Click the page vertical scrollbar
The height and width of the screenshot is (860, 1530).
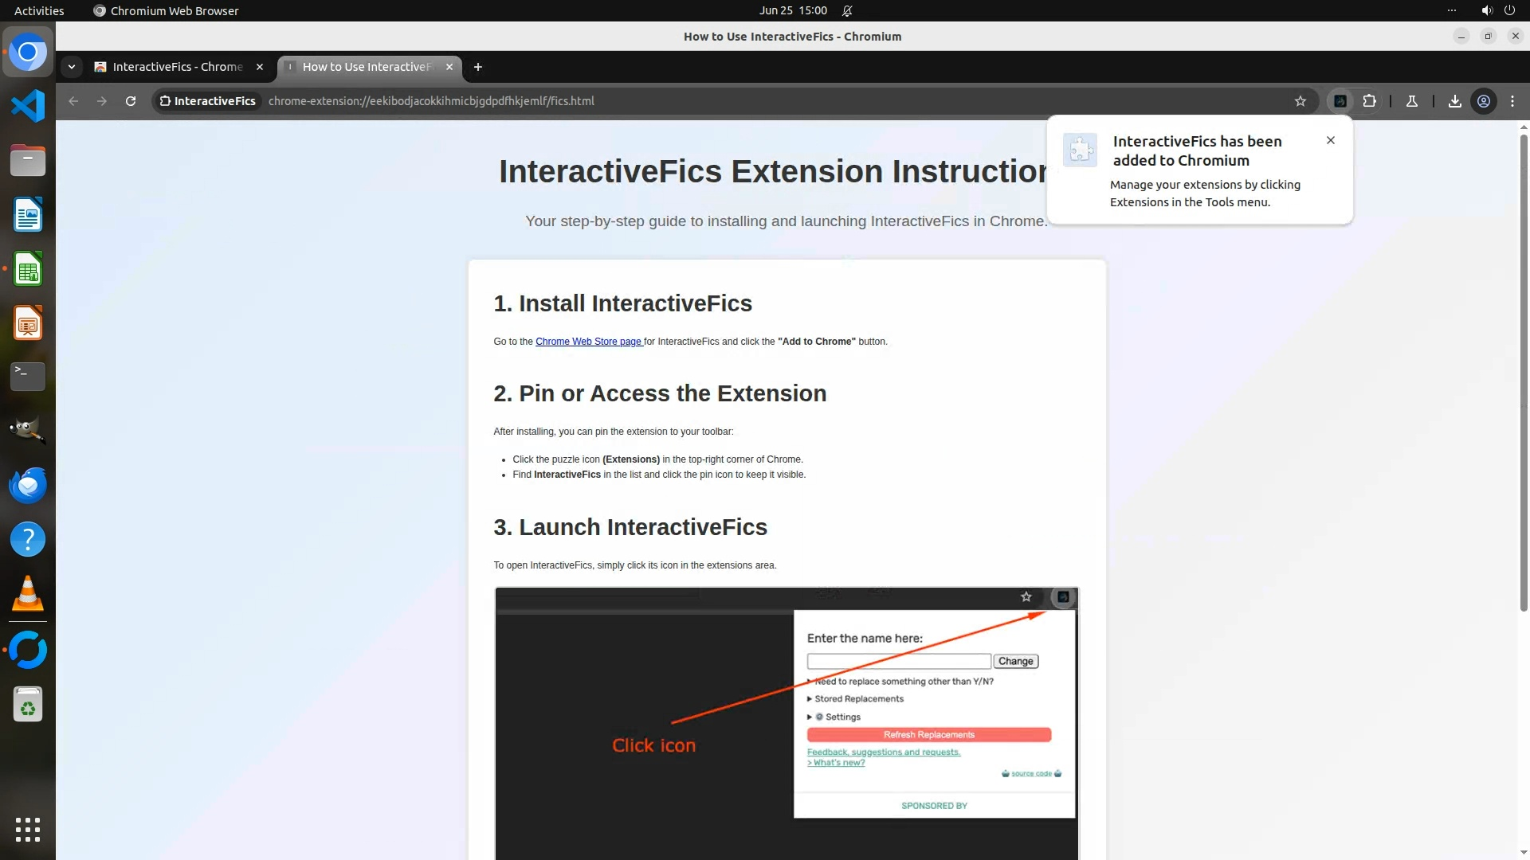[1524, 373]
